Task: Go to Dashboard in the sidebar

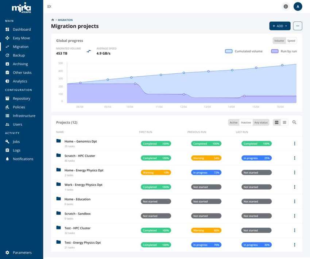Action: tap(22, 30)
